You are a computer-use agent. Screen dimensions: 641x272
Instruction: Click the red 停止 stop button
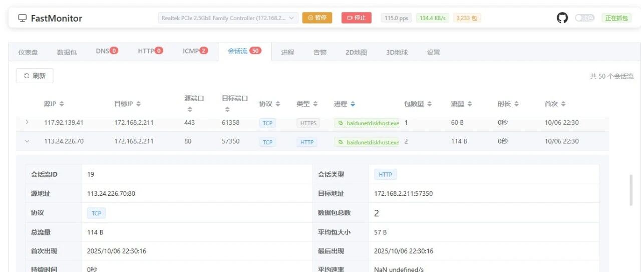pyautogui.click(x=356, y=18)
